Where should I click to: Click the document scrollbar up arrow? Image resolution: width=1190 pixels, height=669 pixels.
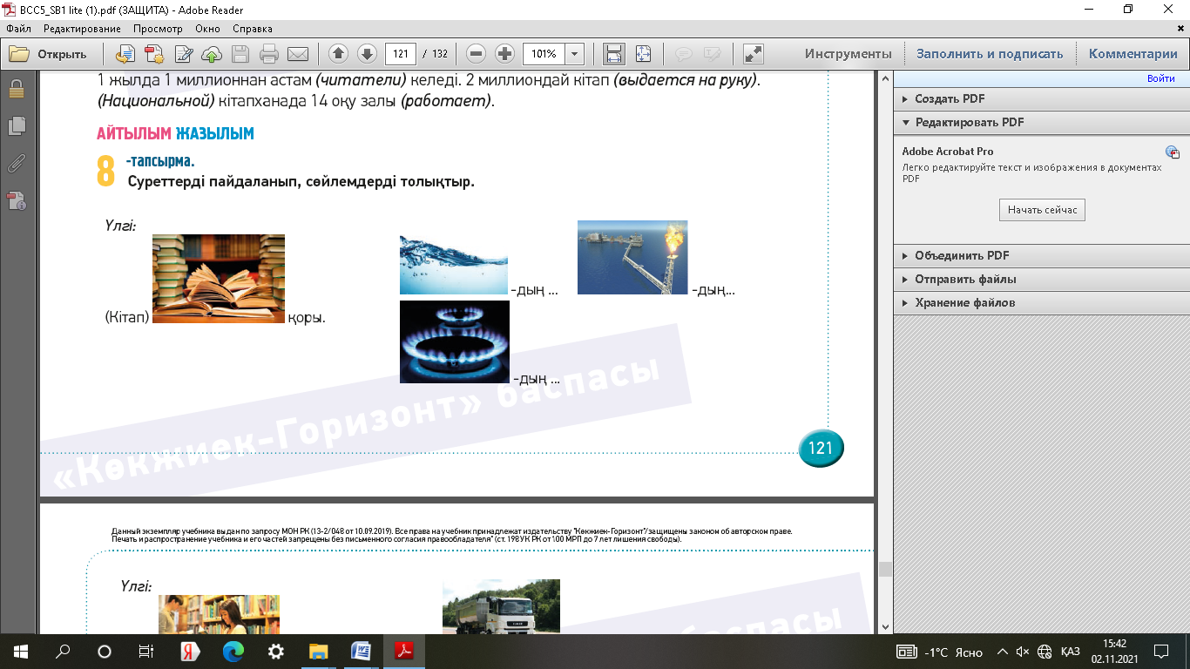click(x=885, y=79)
